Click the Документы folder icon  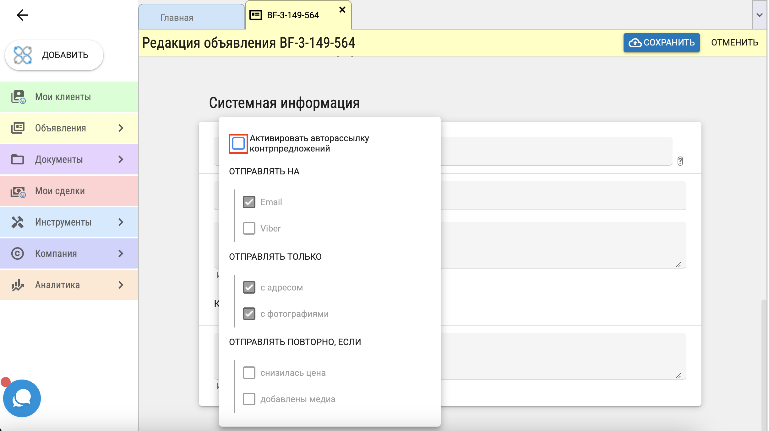[x=18, y=159]
